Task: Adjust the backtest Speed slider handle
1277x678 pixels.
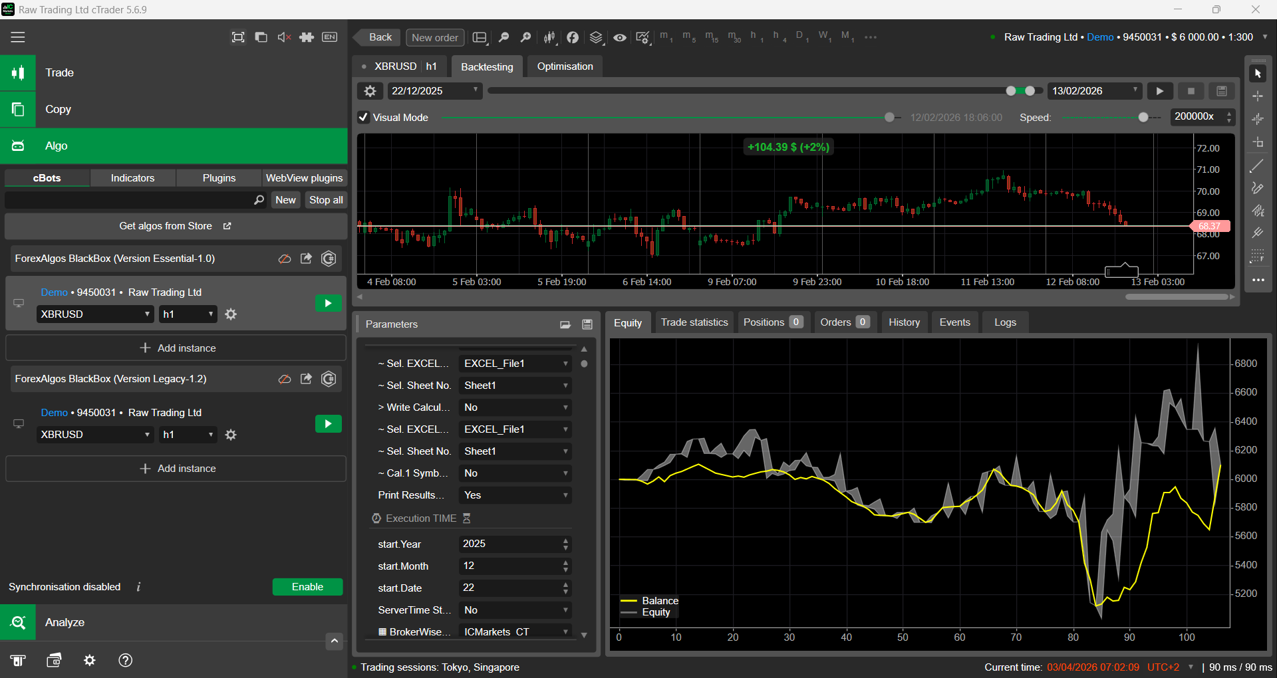Action: [x=1143, y=118]
